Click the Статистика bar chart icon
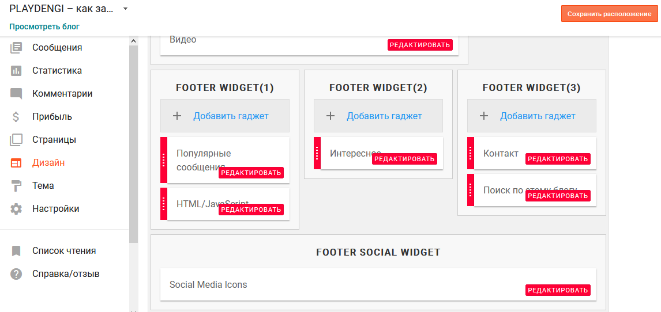Viewport: 661px width, 312px height. coord(16,70)
